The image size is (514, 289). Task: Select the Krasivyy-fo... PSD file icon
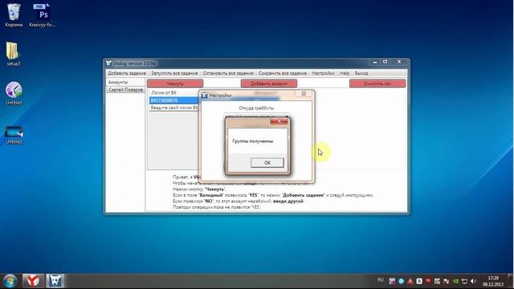(x=42, y=15)
